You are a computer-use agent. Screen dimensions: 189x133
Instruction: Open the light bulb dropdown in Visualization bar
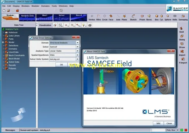point(84,25)
